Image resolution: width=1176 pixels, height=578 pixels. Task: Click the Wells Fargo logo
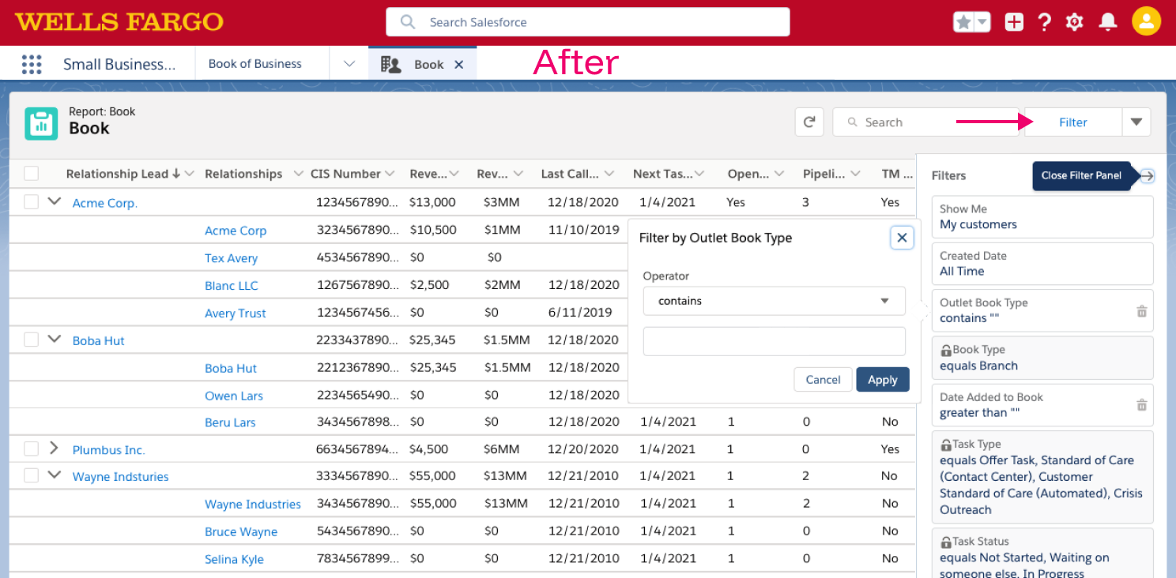(x=119, y=22)
